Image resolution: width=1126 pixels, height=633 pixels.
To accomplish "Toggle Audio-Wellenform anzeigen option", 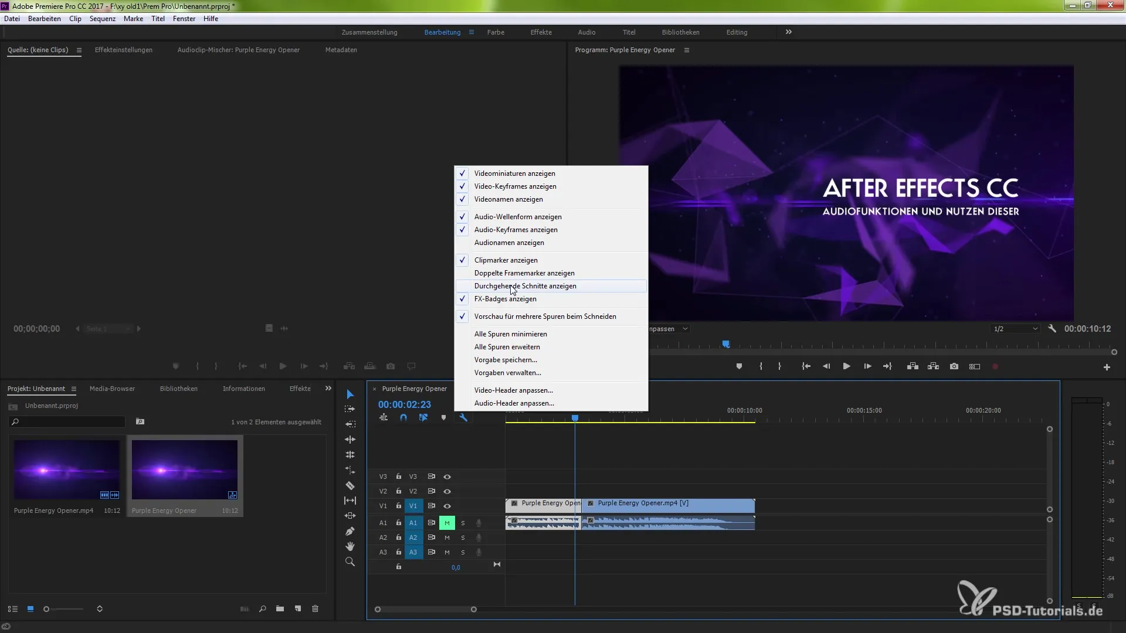I will [x=551, y=217].
